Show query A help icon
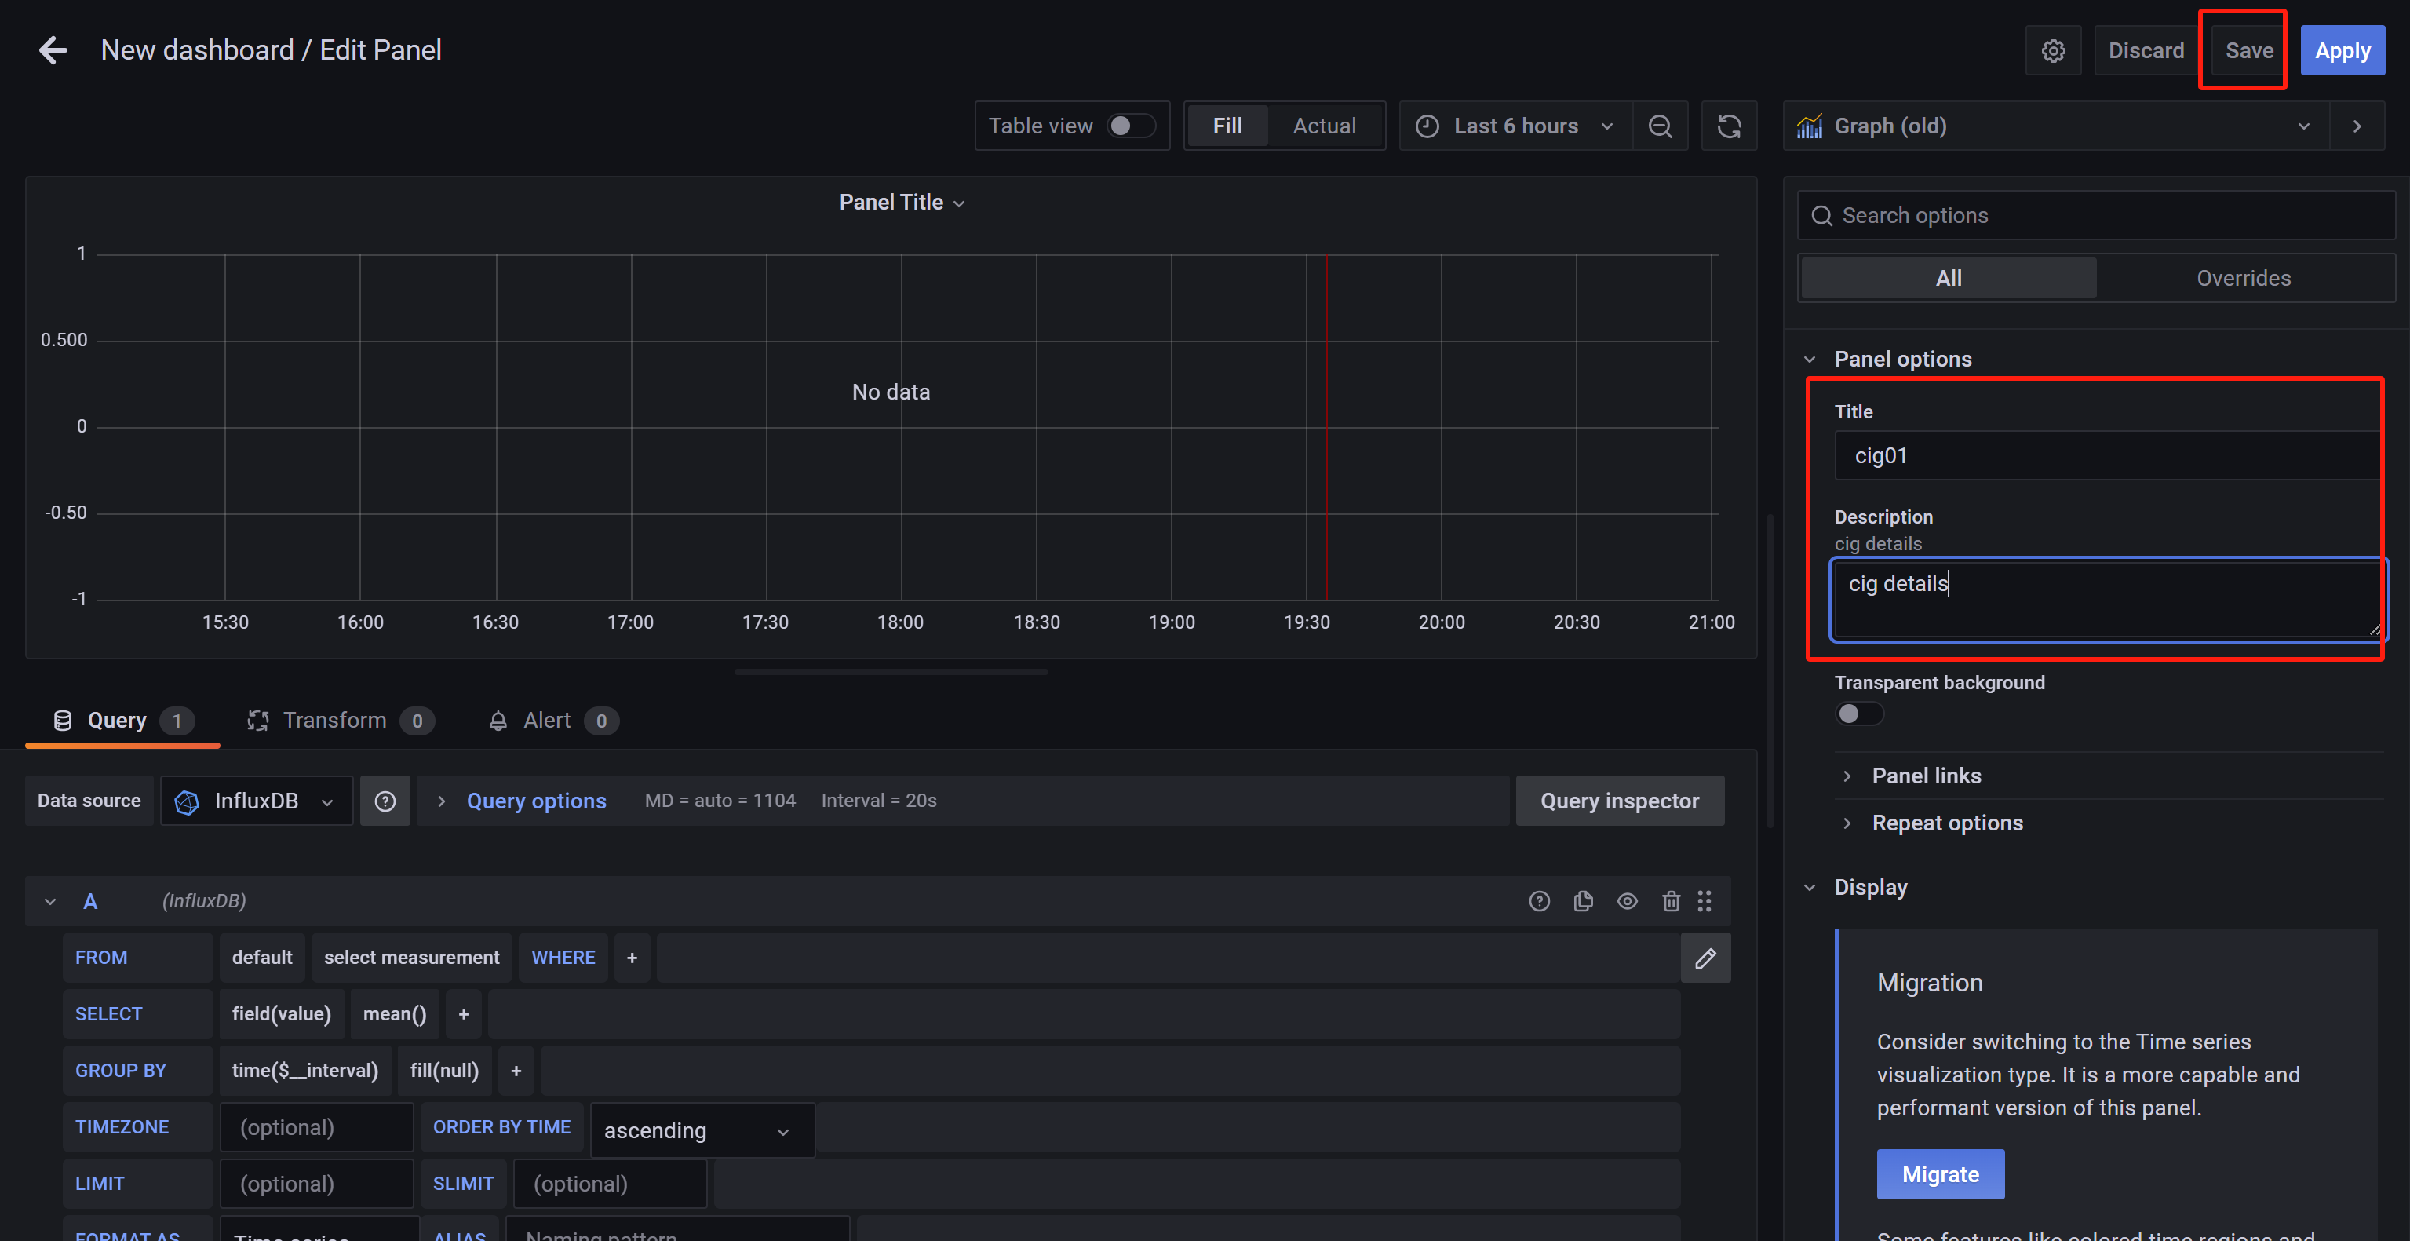2410x1241 pixels. point(1539,900)
